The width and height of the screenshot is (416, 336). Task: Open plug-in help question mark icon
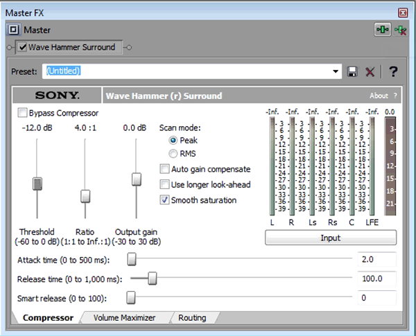pyautogui.click(x=393, y=71)
